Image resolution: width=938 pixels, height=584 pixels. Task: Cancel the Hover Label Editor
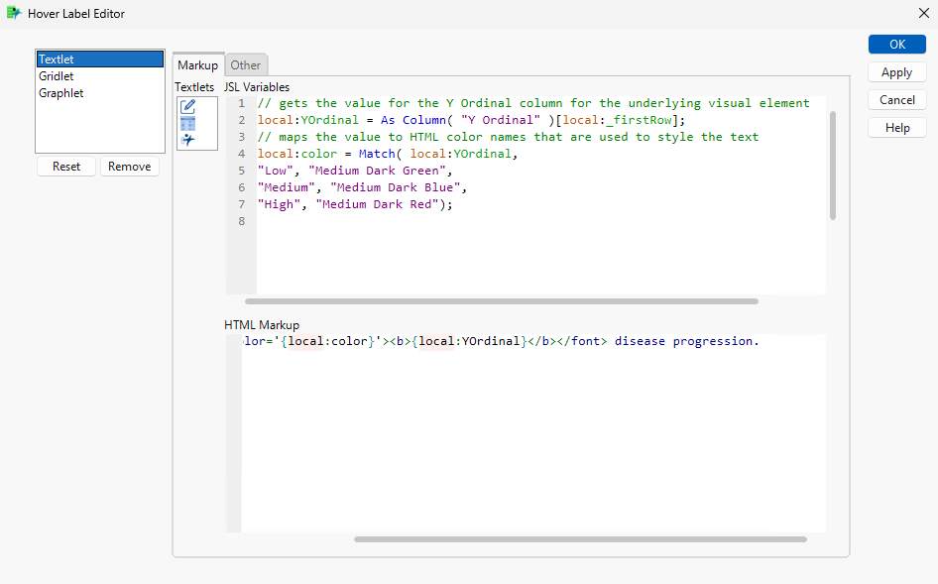coord(895,99)
